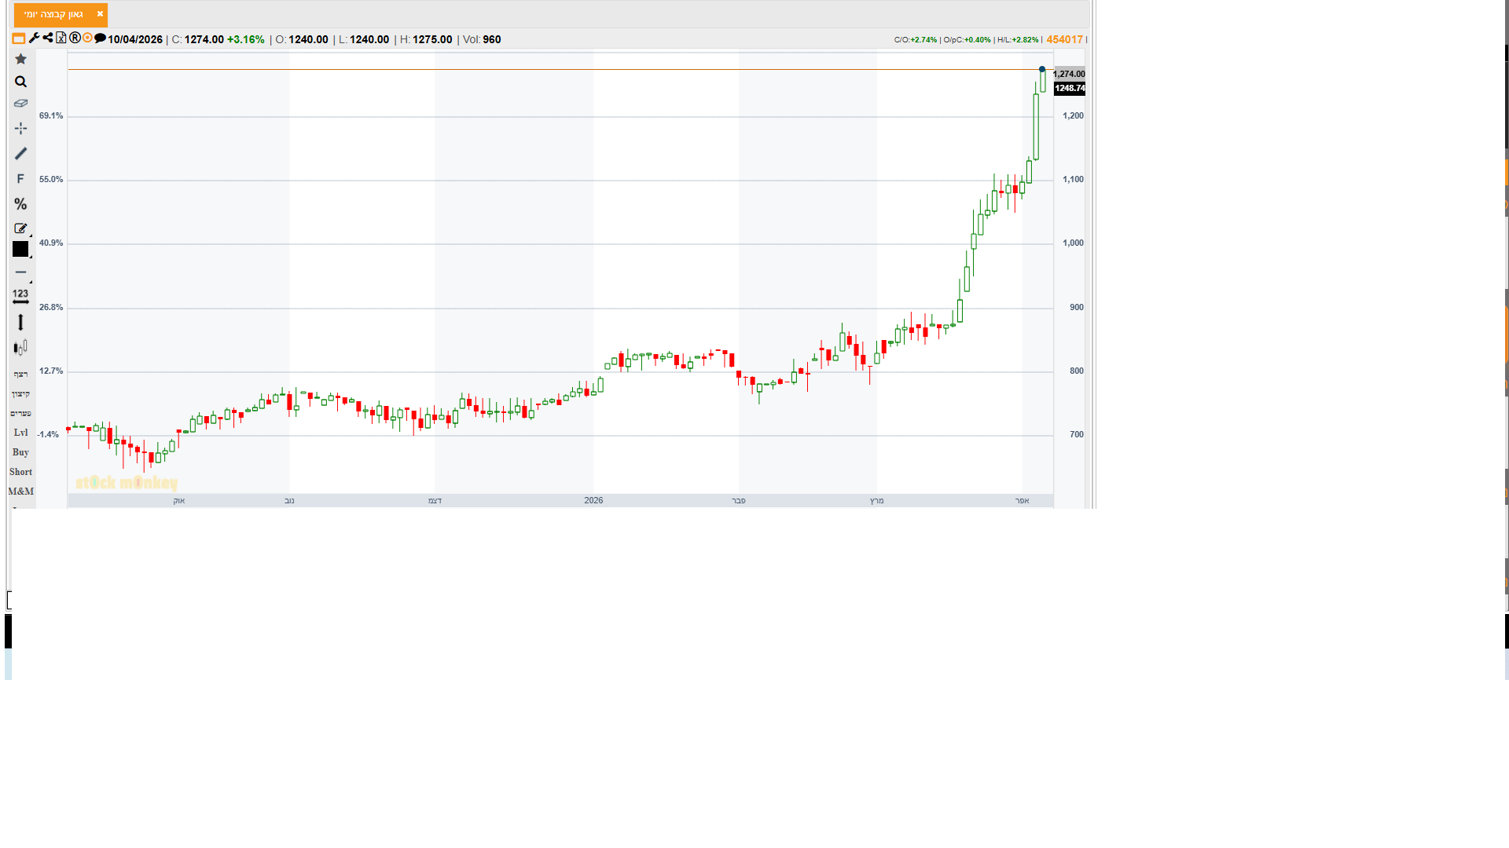Expand the line thickness dropdown
The width and height of the screenshot is (1509, 848).
click(22, 272)
